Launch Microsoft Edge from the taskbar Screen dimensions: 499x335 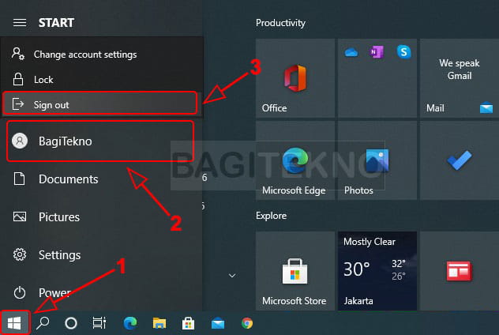point(130,323)
